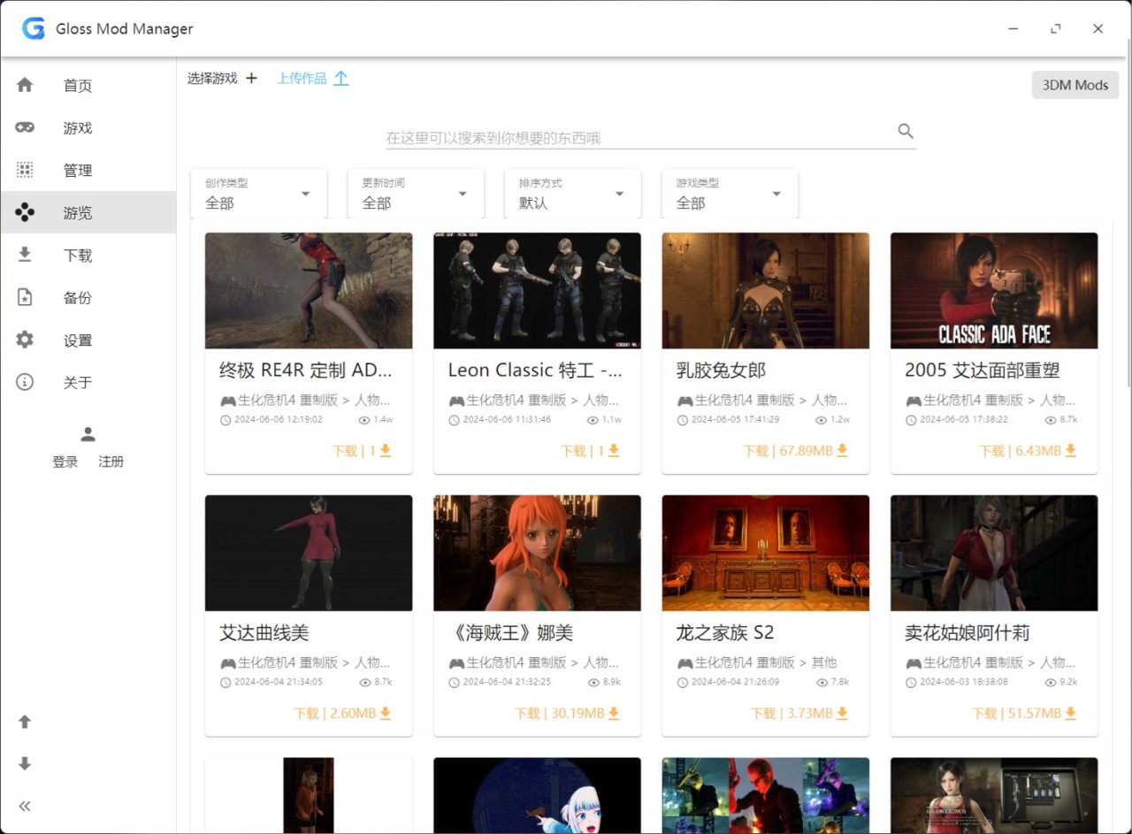Click the starred file icon next to 备份
The width and height of the screenshot is (1132, 834).
click(x=25, y=297)
